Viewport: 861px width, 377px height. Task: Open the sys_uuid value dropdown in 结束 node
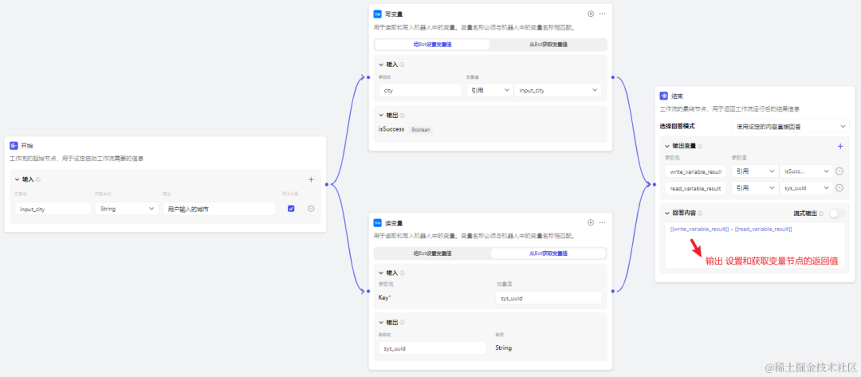(806, 188)
